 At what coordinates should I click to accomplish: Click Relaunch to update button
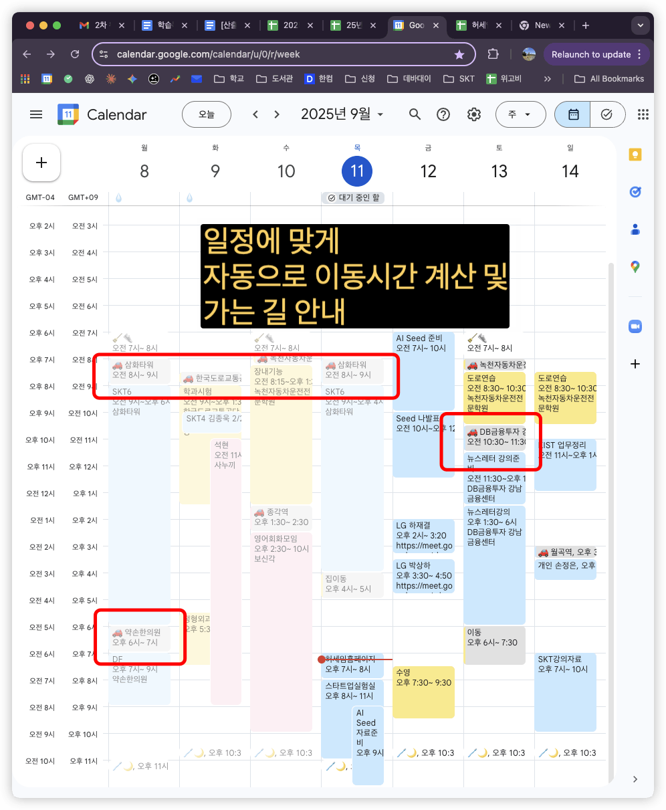coord(596,54)
